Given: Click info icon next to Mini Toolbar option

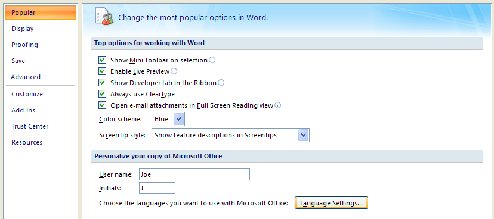Looking at the screenshot, I should [x=212, y=60].
